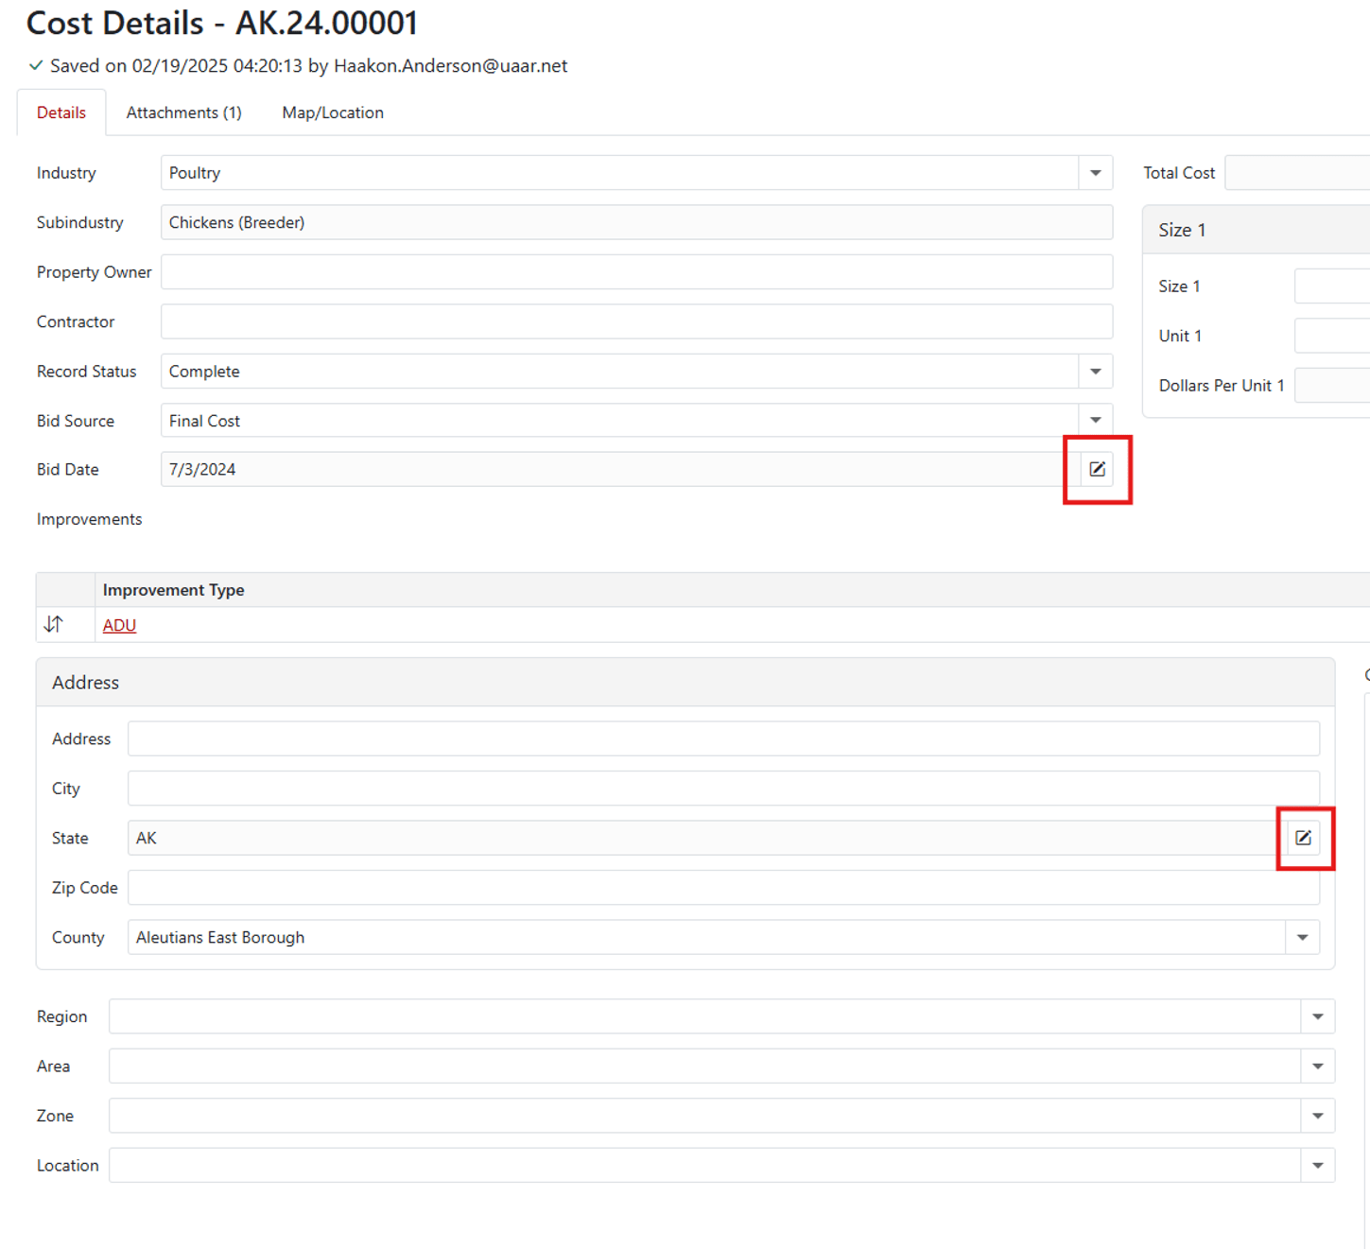This screenshot has width=1370, height=1249.
Task: Click the Property Owner input field
Action: pos(635,272)
